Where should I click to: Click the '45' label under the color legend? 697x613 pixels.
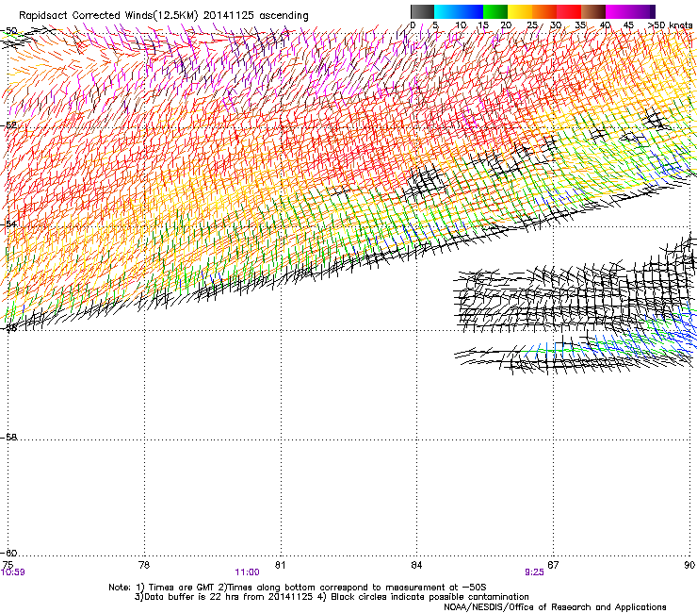(x=628, y=25)
